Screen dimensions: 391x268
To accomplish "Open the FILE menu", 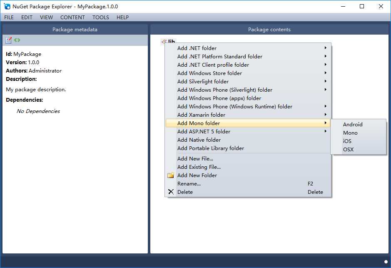I will pyautogui.click(x=9, y=17).
